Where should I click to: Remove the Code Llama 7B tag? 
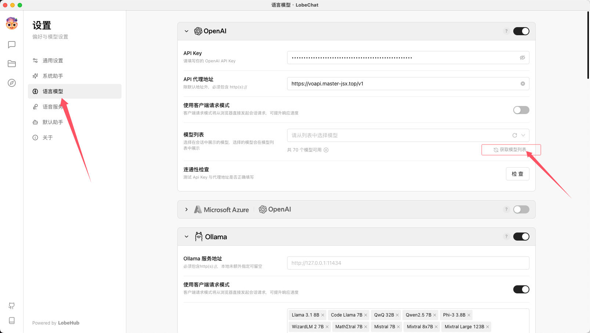coord(366,315)
